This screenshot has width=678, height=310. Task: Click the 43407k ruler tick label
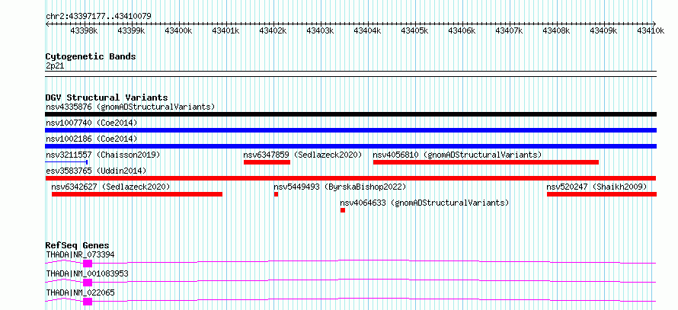click(510, 30)
